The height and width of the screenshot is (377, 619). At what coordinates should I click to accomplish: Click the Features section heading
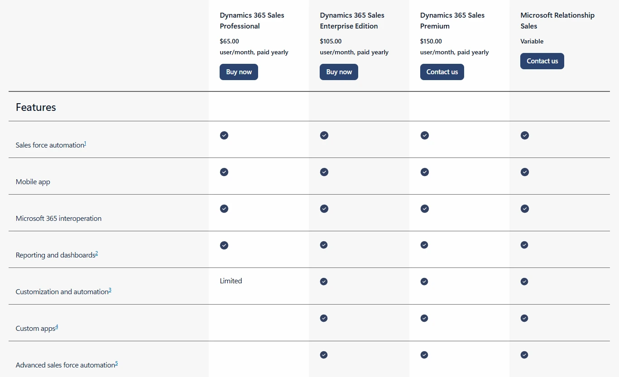tap(35, 107)
